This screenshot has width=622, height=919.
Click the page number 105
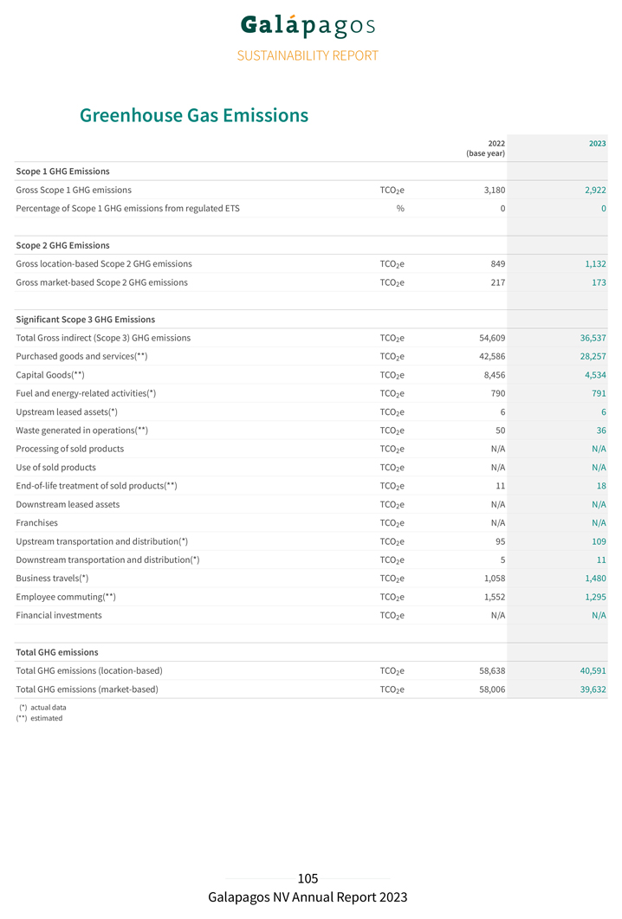[x=308, y=878]
